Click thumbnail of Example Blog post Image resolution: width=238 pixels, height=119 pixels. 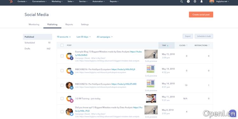pyautogui.click(x=151, y=54)
